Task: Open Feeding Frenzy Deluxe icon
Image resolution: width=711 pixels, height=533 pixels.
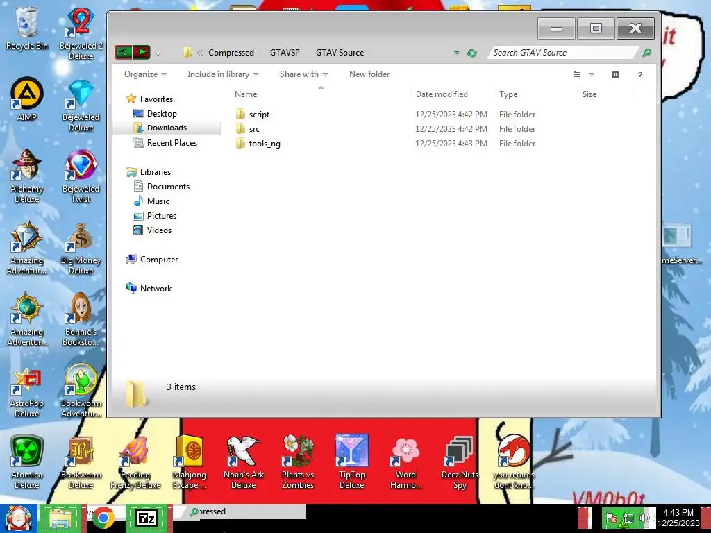Action: [135, 462]
